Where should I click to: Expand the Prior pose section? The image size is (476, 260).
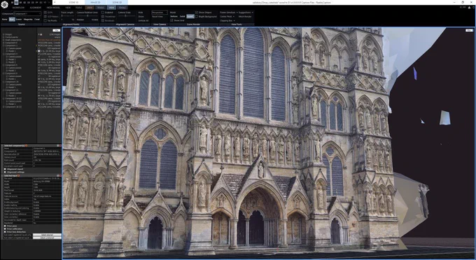(5, 226)
